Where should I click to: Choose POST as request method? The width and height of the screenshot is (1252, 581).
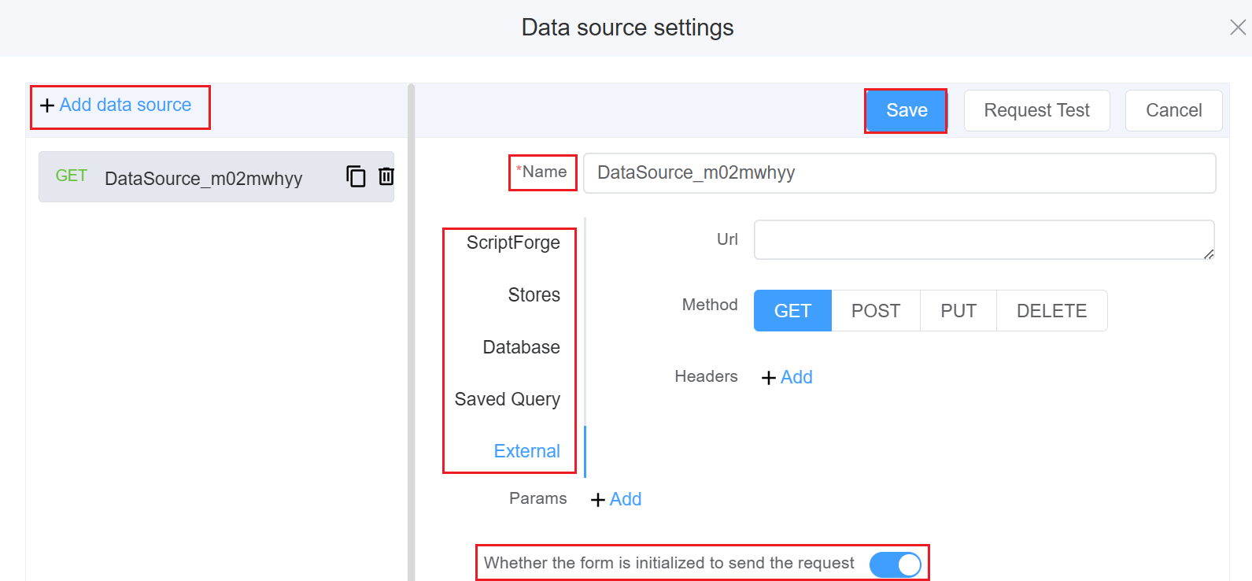pos(875,311)
